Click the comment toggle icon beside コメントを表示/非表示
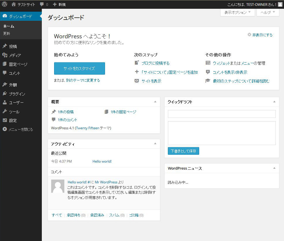The image size is (284, 241). 208,72
